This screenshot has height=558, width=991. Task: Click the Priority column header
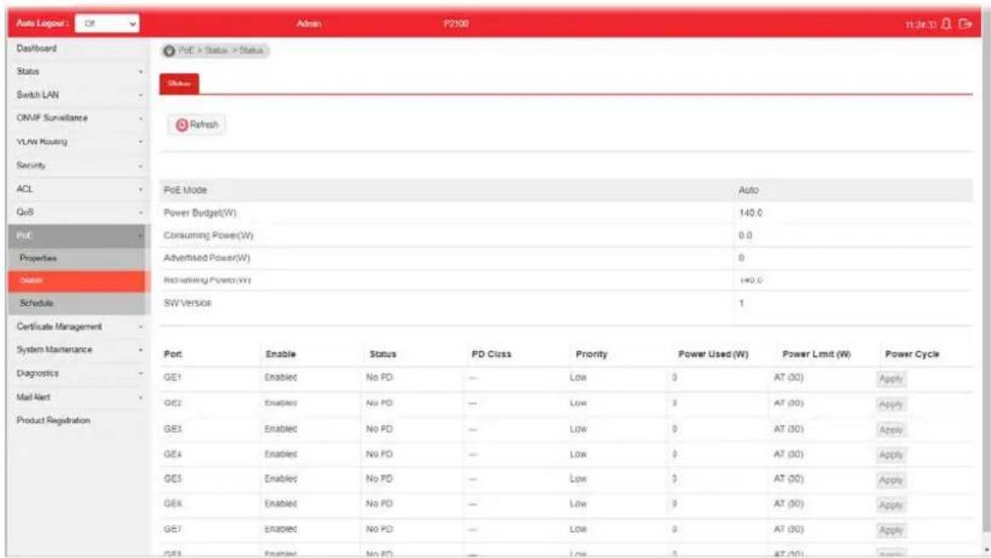pyautogui.click(x=591, y=355)
